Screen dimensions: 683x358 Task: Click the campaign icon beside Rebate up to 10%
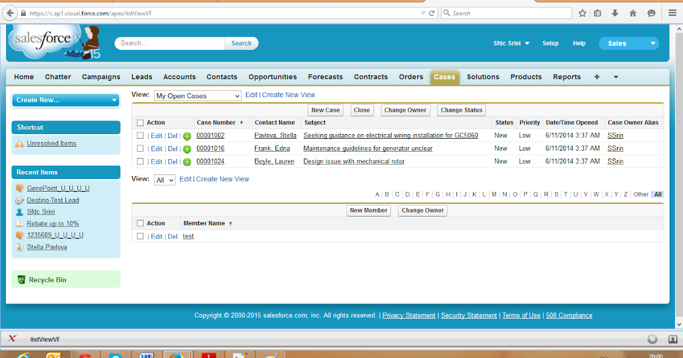click(19, 223)
